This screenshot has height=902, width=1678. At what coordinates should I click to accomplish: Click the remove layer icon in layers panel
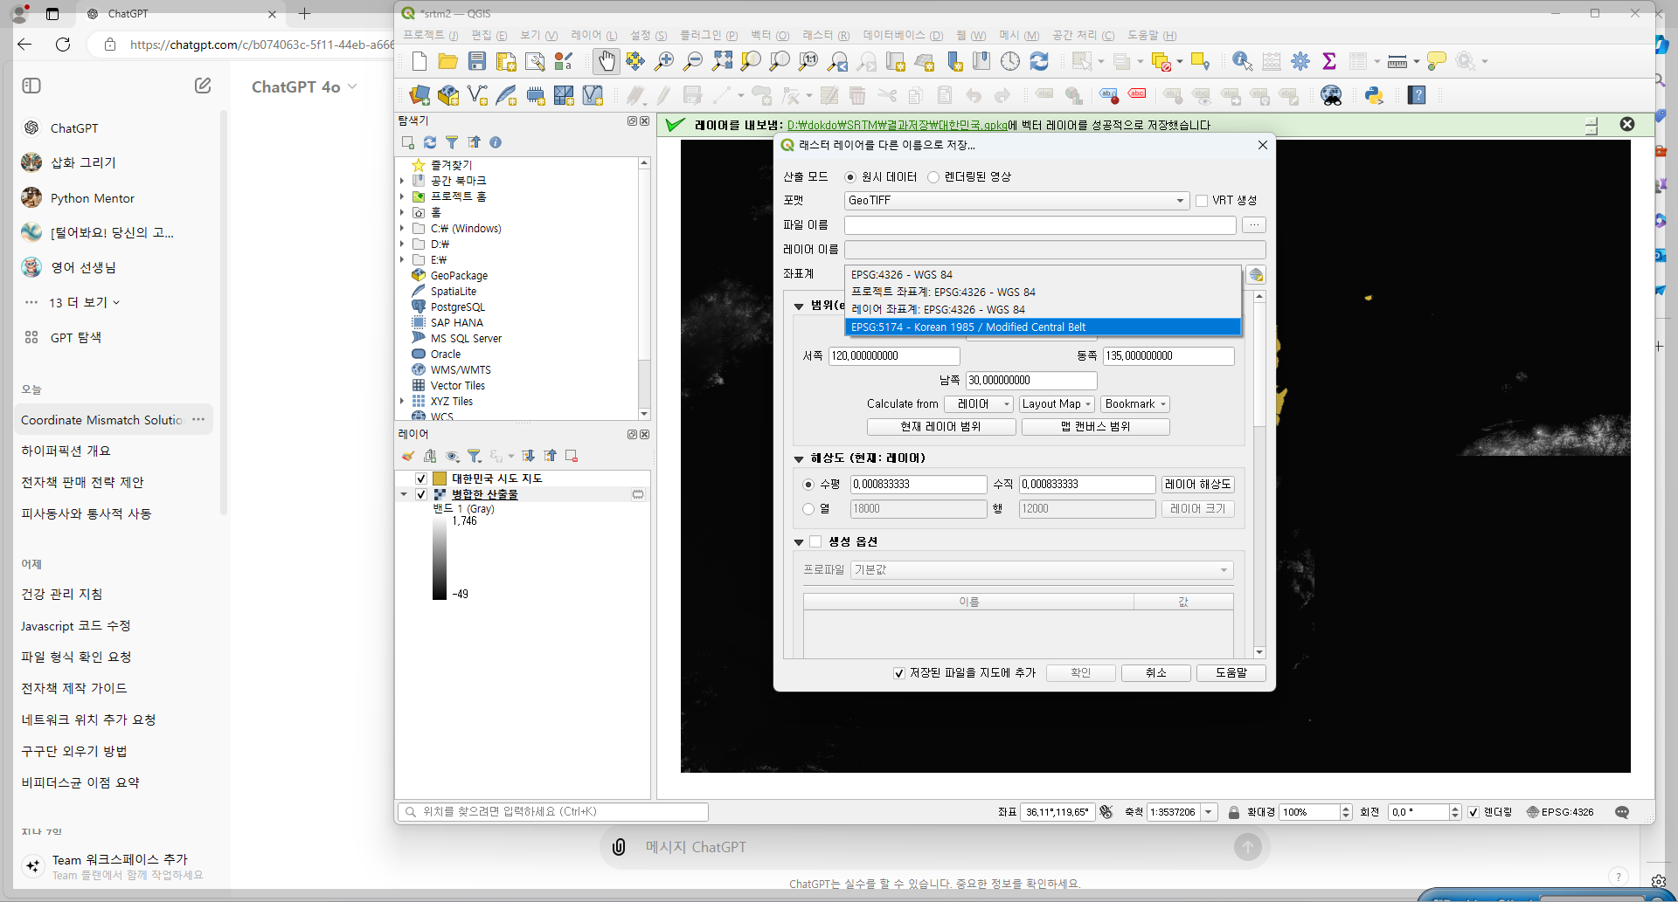coord(572,456)
